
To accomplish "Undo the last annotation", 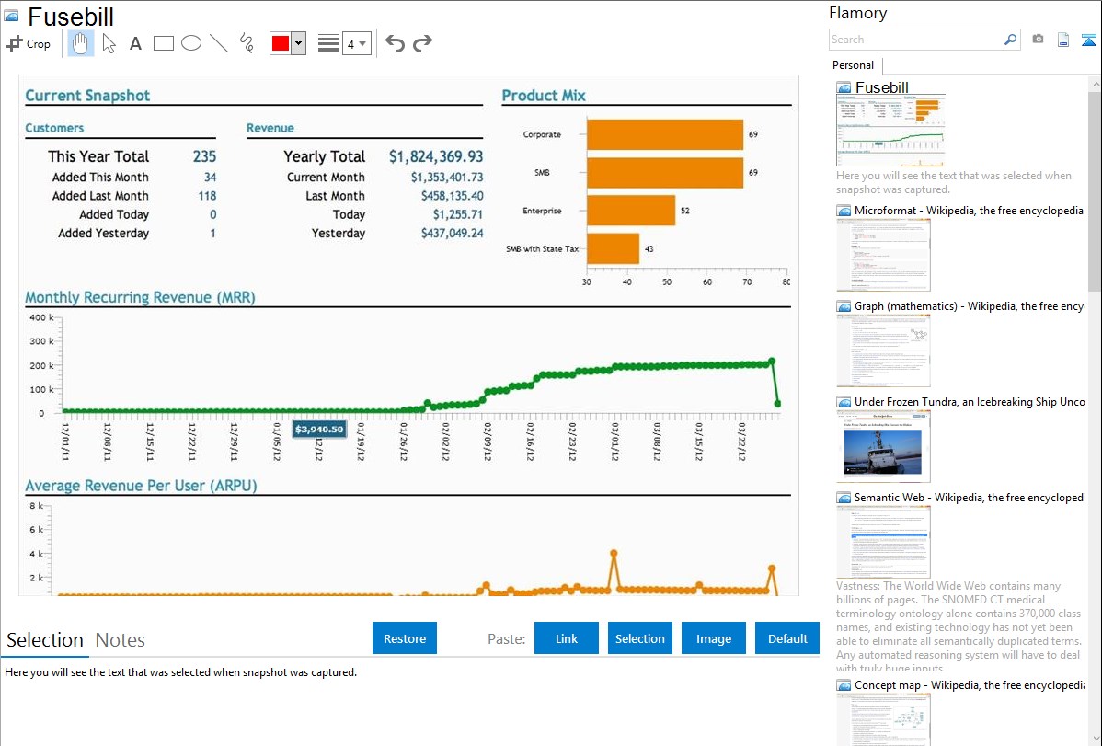I will pyautogui.click(x=395, y=43).
